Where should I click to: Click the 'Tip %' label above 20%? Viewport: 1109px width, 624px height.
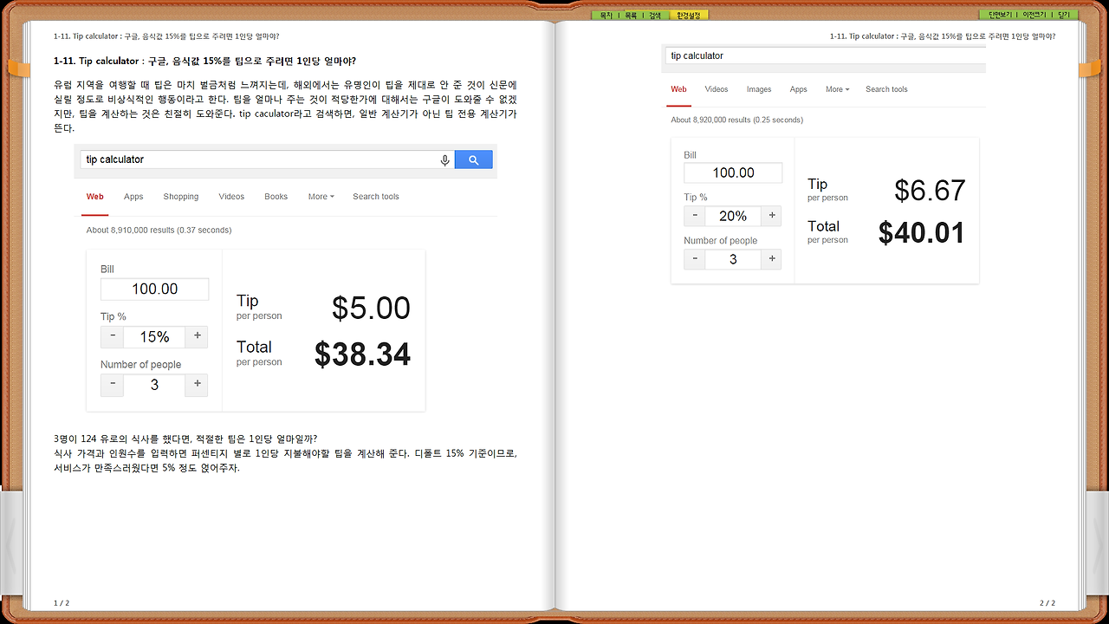696,198
